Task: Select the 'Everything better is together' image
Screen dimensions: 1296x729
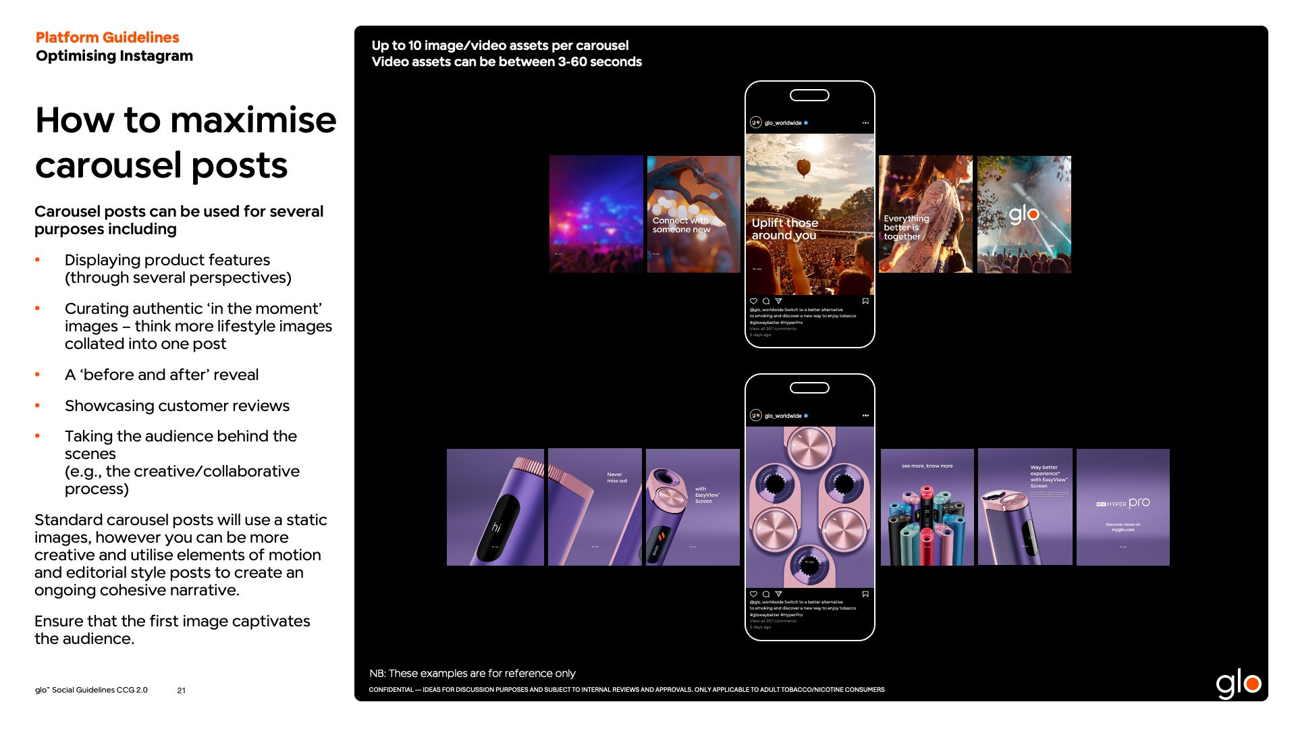Action: coord(925,215)
